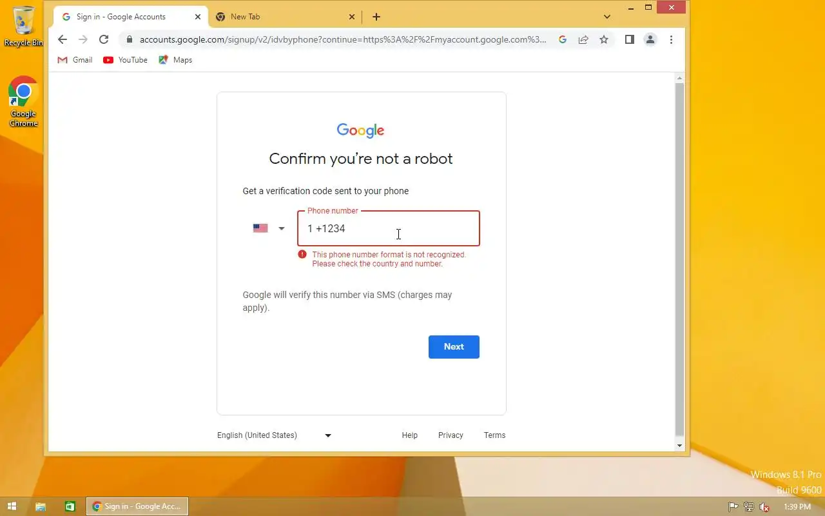Open the YouTube bookmark

[x=126, y=60]
